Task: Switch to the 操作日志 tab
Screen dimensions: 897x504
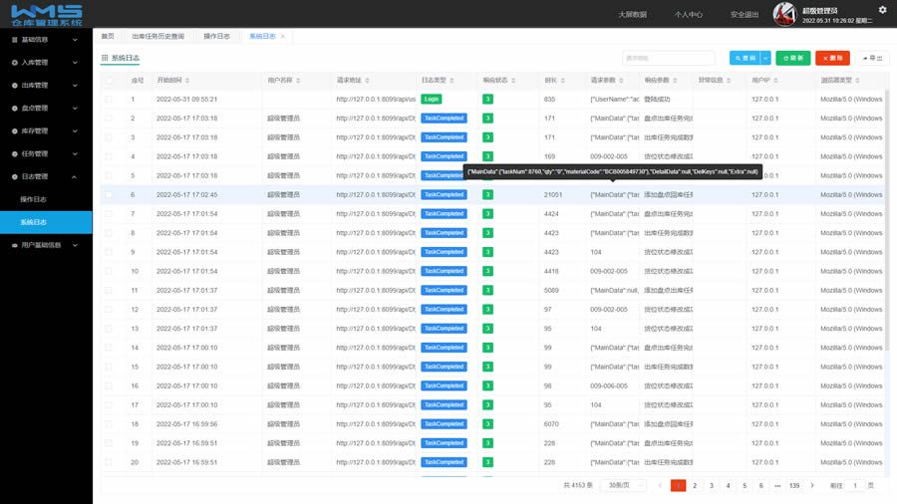Action: [217, 36]
